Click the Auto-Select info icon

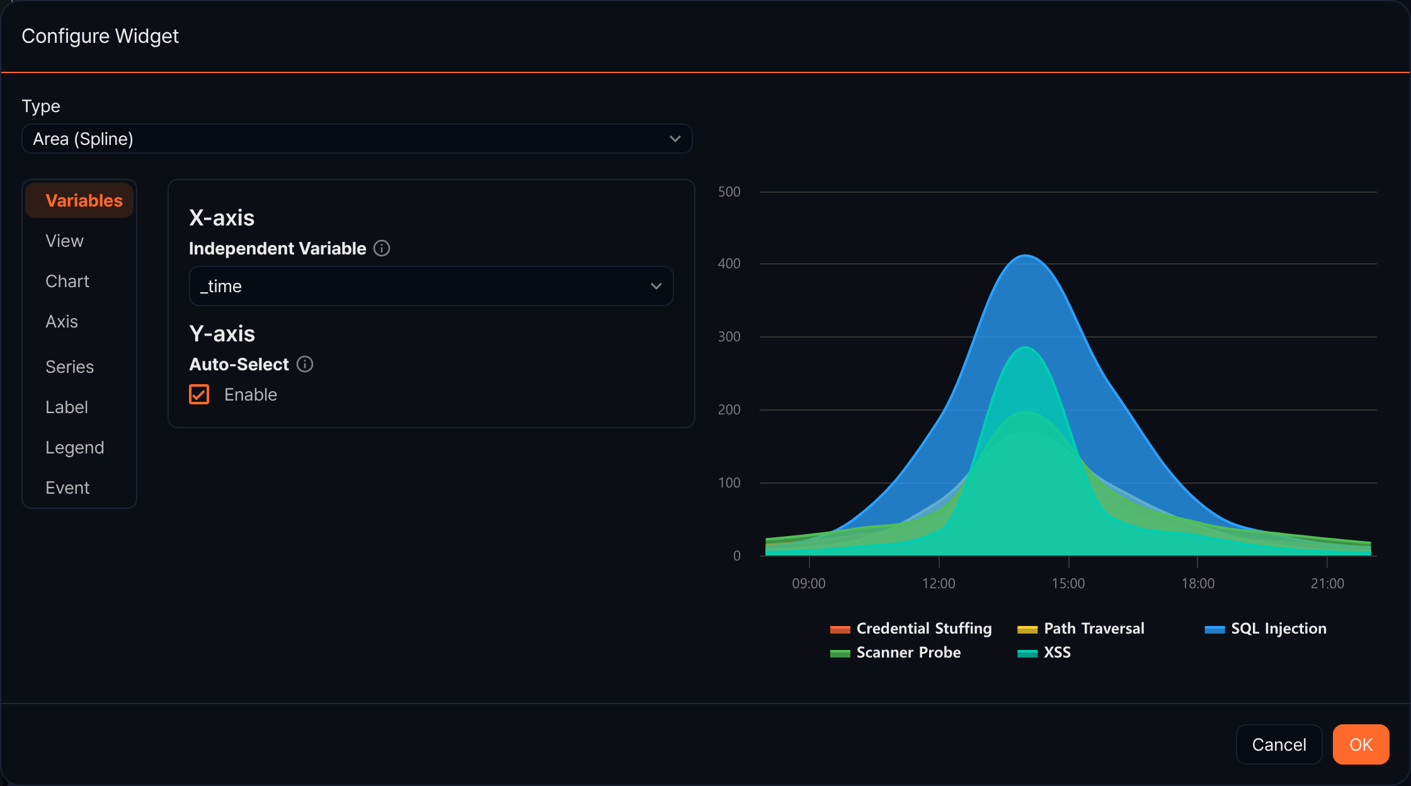click(x=305, y=364)
